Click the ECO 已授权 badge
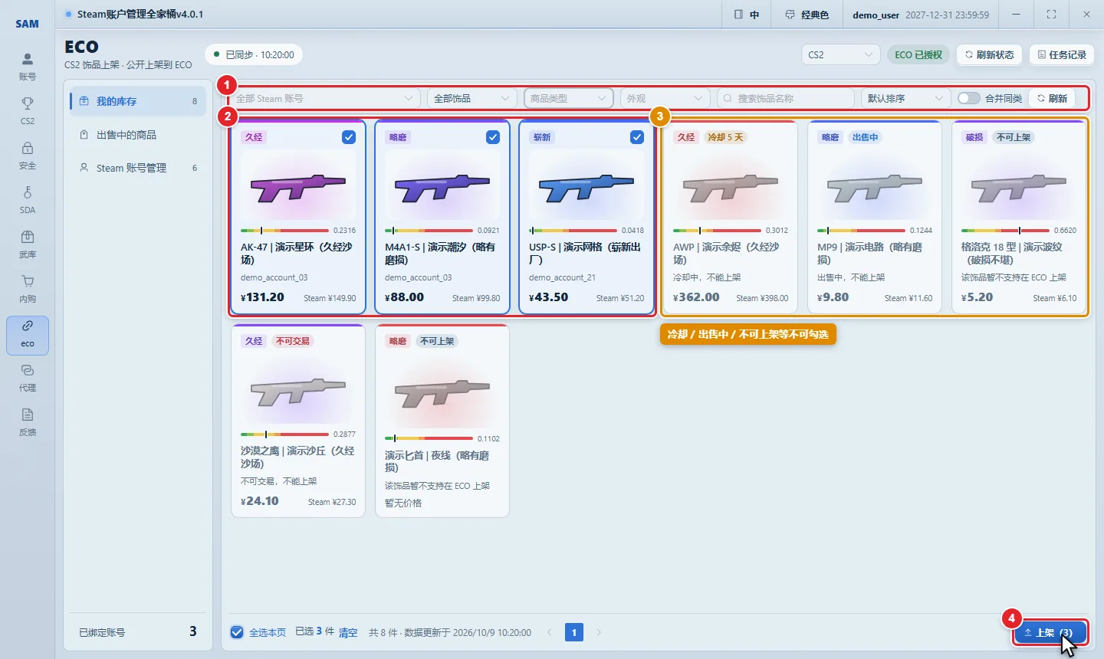The height and width of the screenshot is (659, 1104). coord(918,54)
